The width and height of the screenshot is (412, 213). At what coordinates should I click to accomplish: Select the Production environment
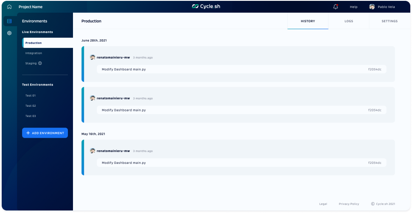[34, 43]
